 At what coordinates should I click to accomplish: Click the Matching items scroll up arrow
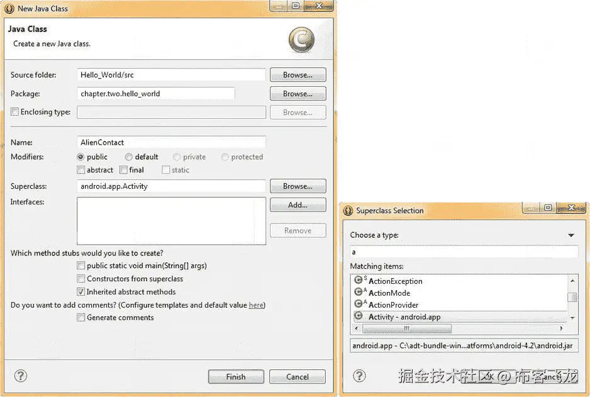coord(572,281)
